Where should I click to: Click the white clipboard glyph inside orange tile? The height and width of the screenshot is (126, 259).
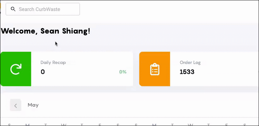coord(155,69)
